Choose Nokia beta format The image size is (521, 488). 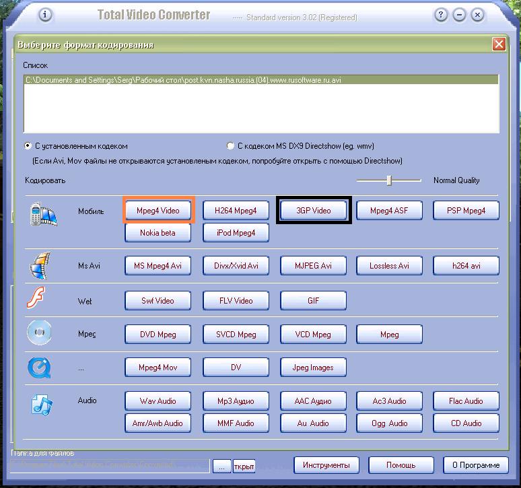point(158,232)
